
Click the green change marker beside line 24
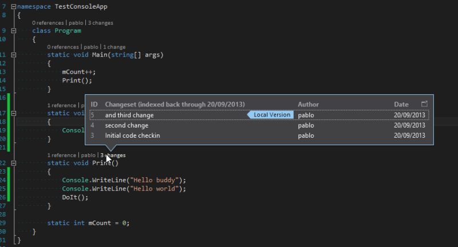9,180
